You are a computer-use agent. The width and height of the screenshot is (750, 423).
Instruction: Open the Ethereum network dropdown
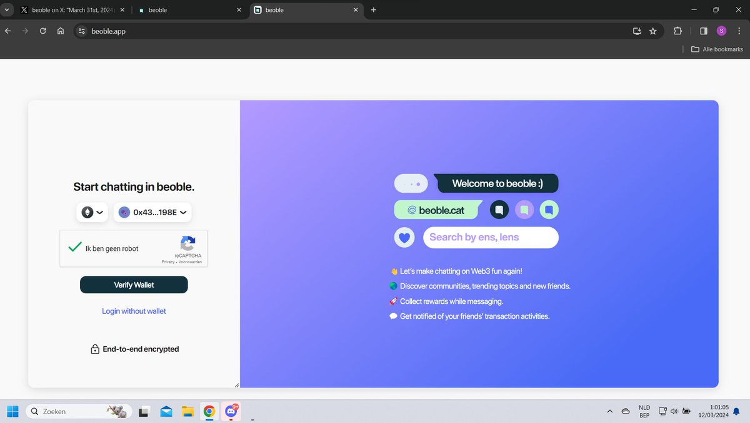pyautogui.click(x=92, y=212)
